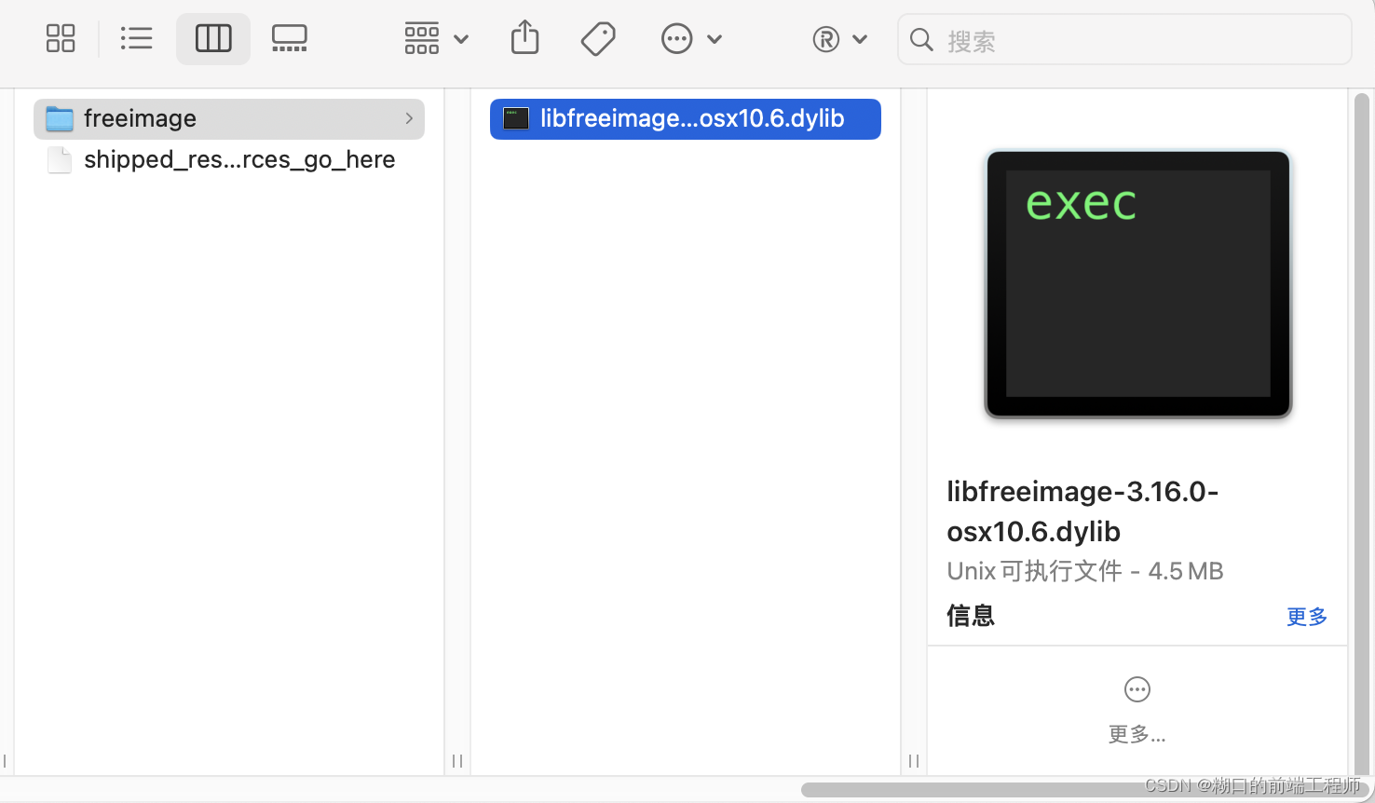Select the column view button
This screenshot has width=1375, height=803.
pos(213,39)
